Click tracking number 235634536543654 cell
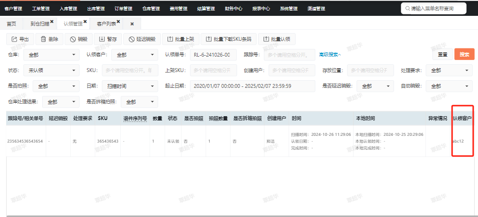This screenshot has height=217, width=478. coord(25,142)
